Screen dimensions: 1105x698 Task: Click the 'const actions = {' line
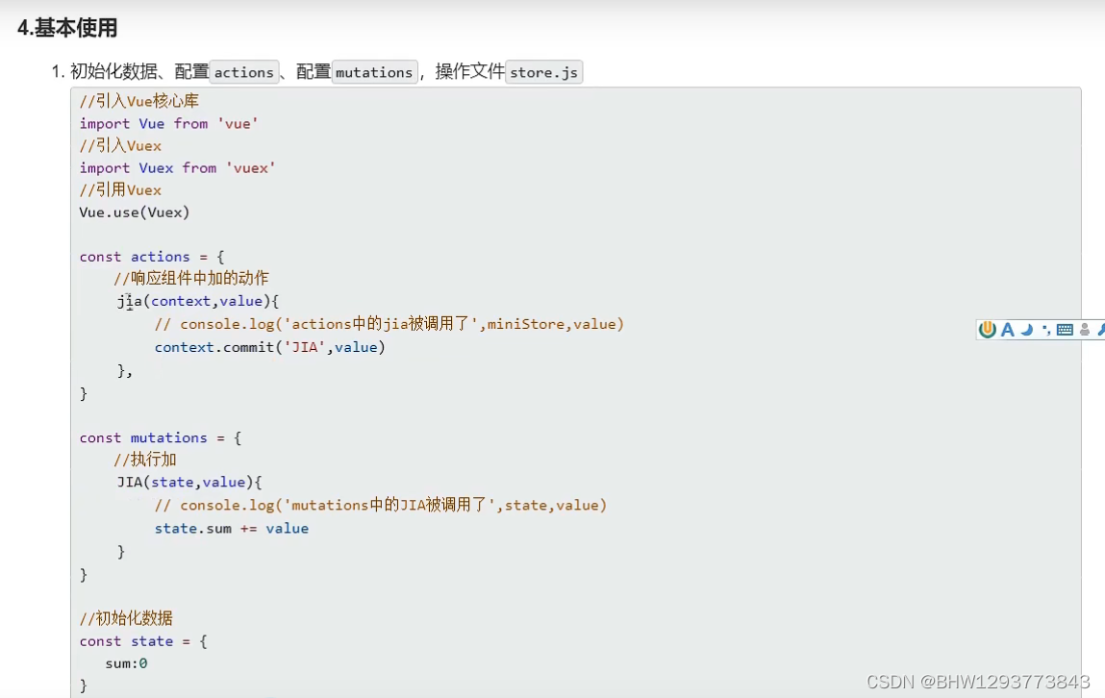pos(152,257)
